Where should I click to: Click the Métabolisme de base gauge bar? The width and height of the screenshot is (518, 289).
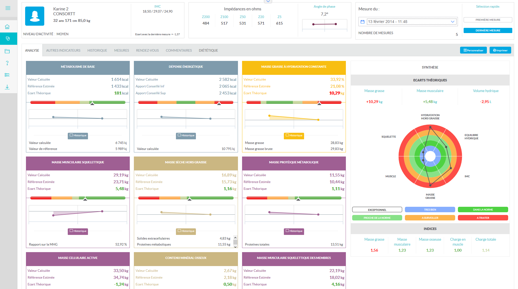tap(78, 102)
